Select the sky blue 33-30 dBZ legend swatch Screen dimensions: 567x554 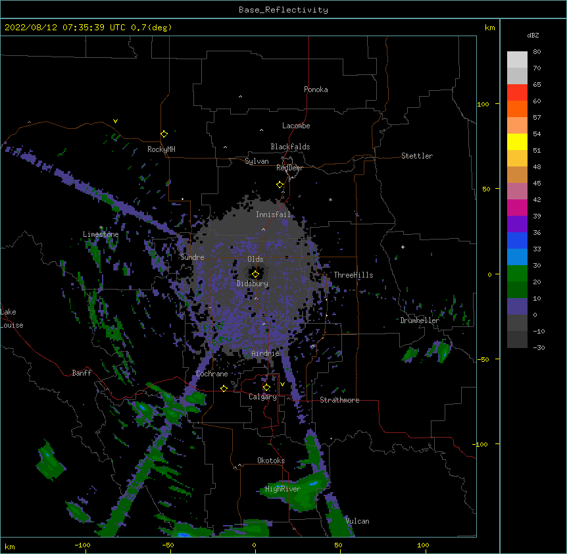click(517, 257)
